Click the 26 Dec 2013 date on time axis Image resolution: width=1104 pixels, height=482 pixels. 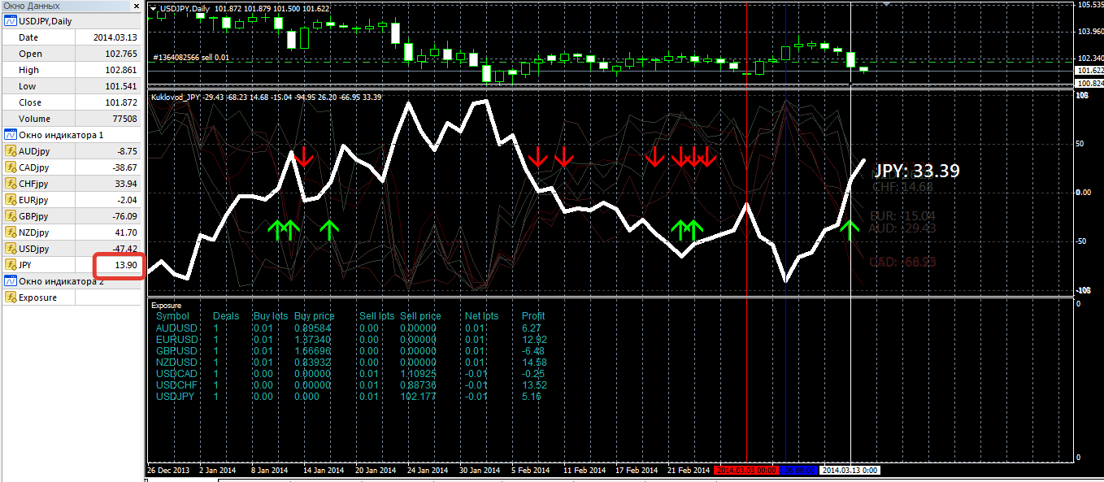point(168,471)
